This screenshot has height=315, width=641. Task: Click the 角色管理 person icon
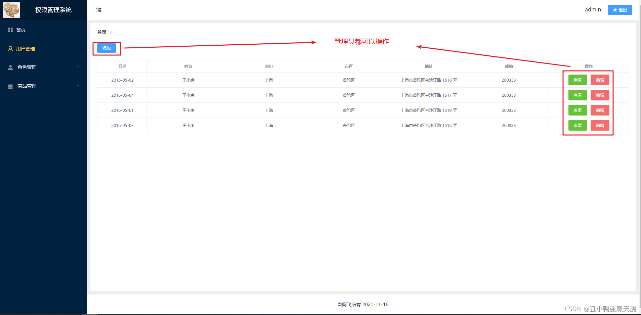point(10,67)
